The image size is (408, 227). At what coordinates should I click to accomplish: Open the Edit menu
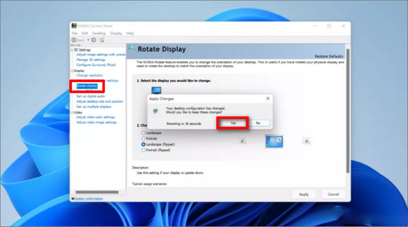pyautogui.click(x=85, y=33)
